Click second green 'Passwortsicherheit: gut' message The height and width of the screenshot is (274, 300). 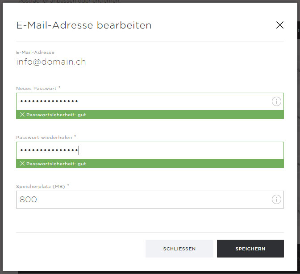pyautogui.click(x=56, y=164)
